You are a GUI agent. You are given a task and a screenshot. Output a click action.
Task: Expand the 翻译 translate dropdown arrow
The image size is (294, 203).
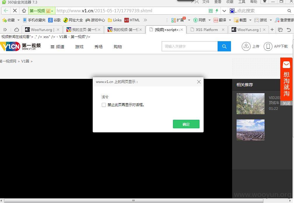(x=230, y=20)
